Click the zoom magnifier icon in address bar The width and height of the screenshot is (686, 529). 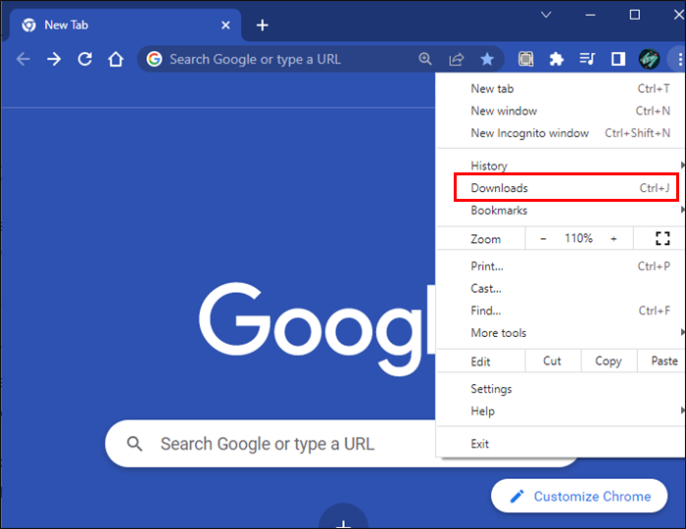(x=425, y=59)
